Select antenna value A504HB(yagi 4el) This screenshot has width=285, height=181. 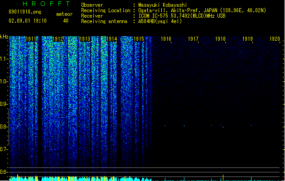160,21
